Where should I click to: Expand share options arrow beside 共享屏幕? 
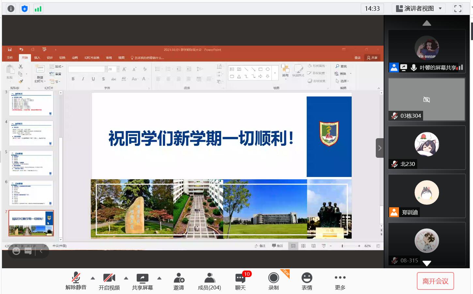coord(159,278)
